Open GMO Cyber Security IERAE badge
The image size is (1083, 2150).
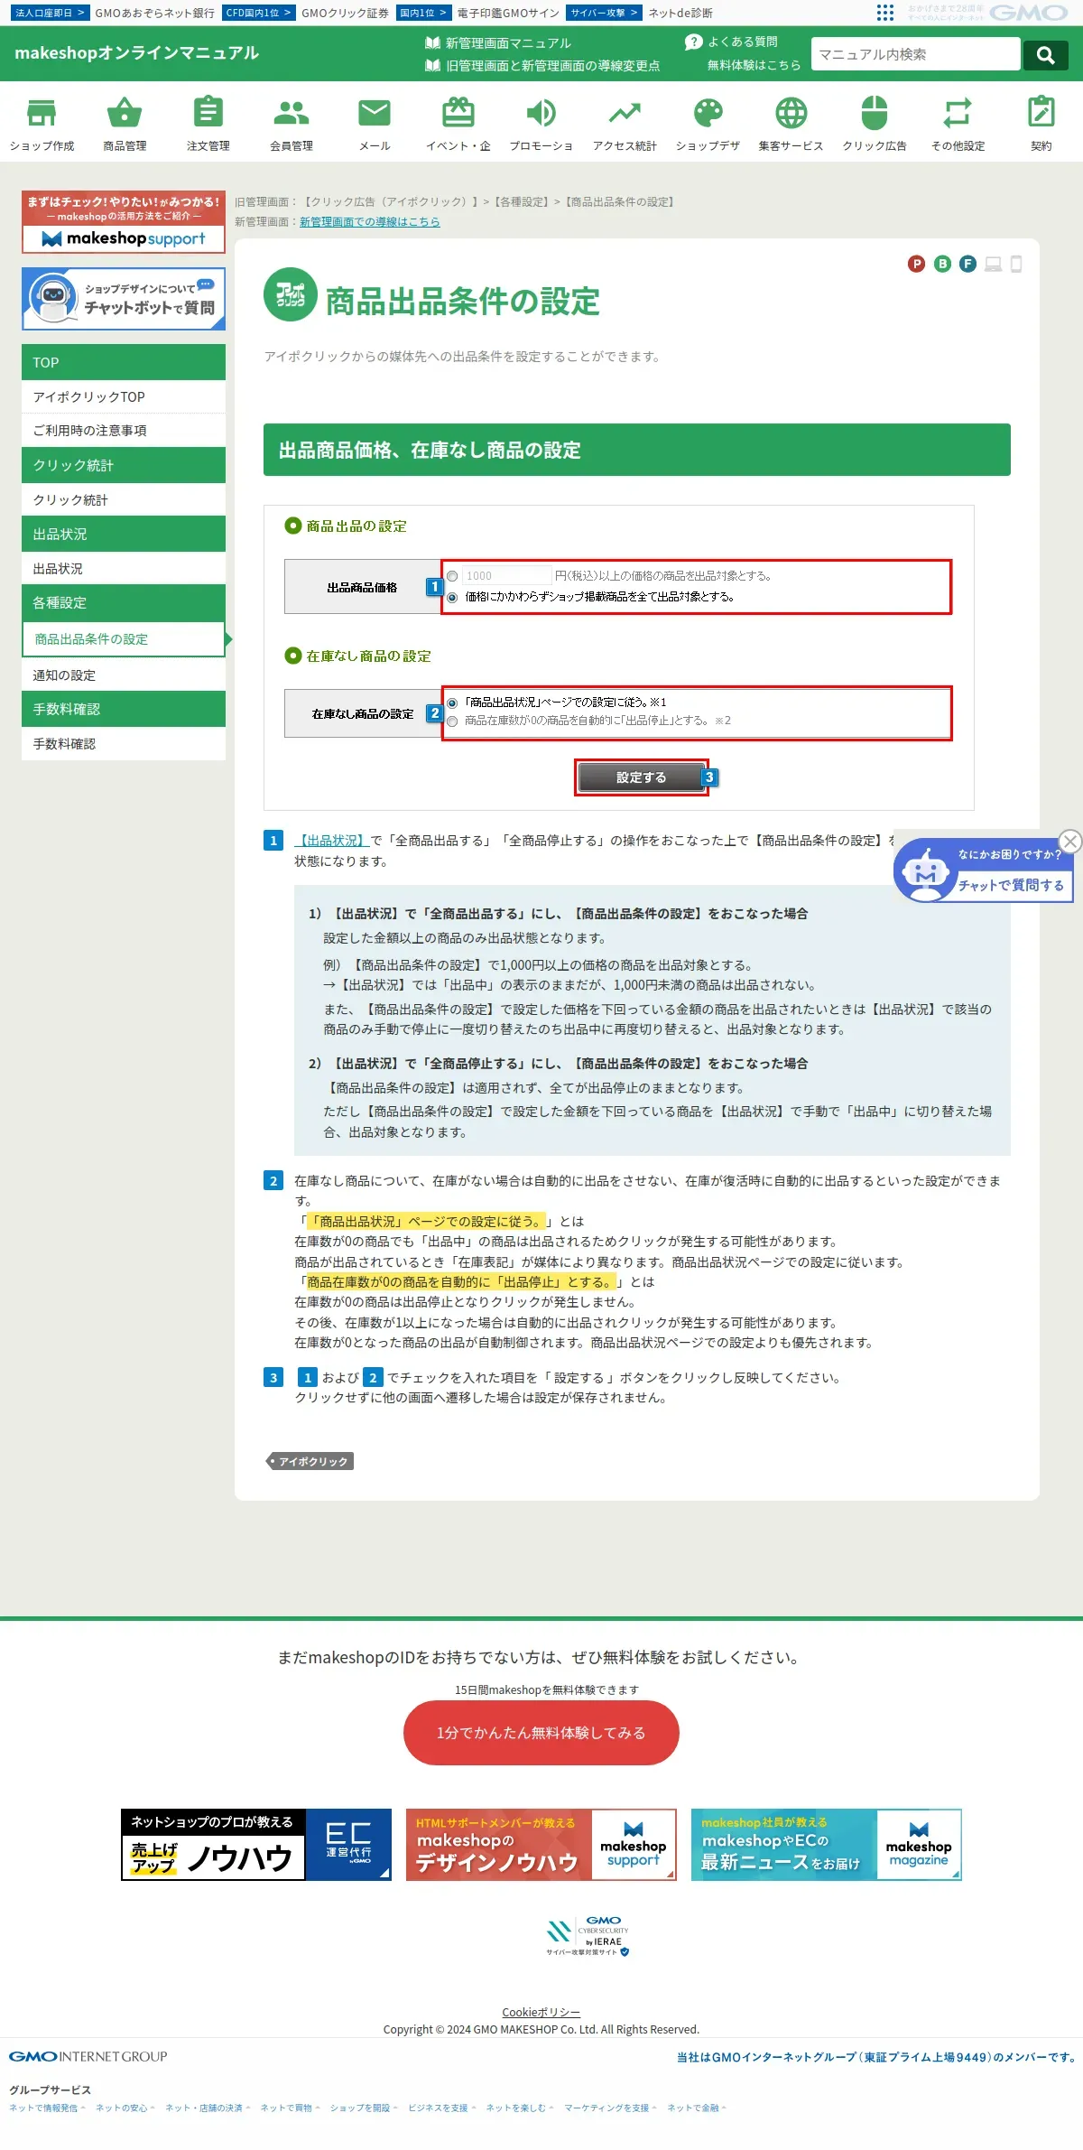click(x=588, y=1937)
